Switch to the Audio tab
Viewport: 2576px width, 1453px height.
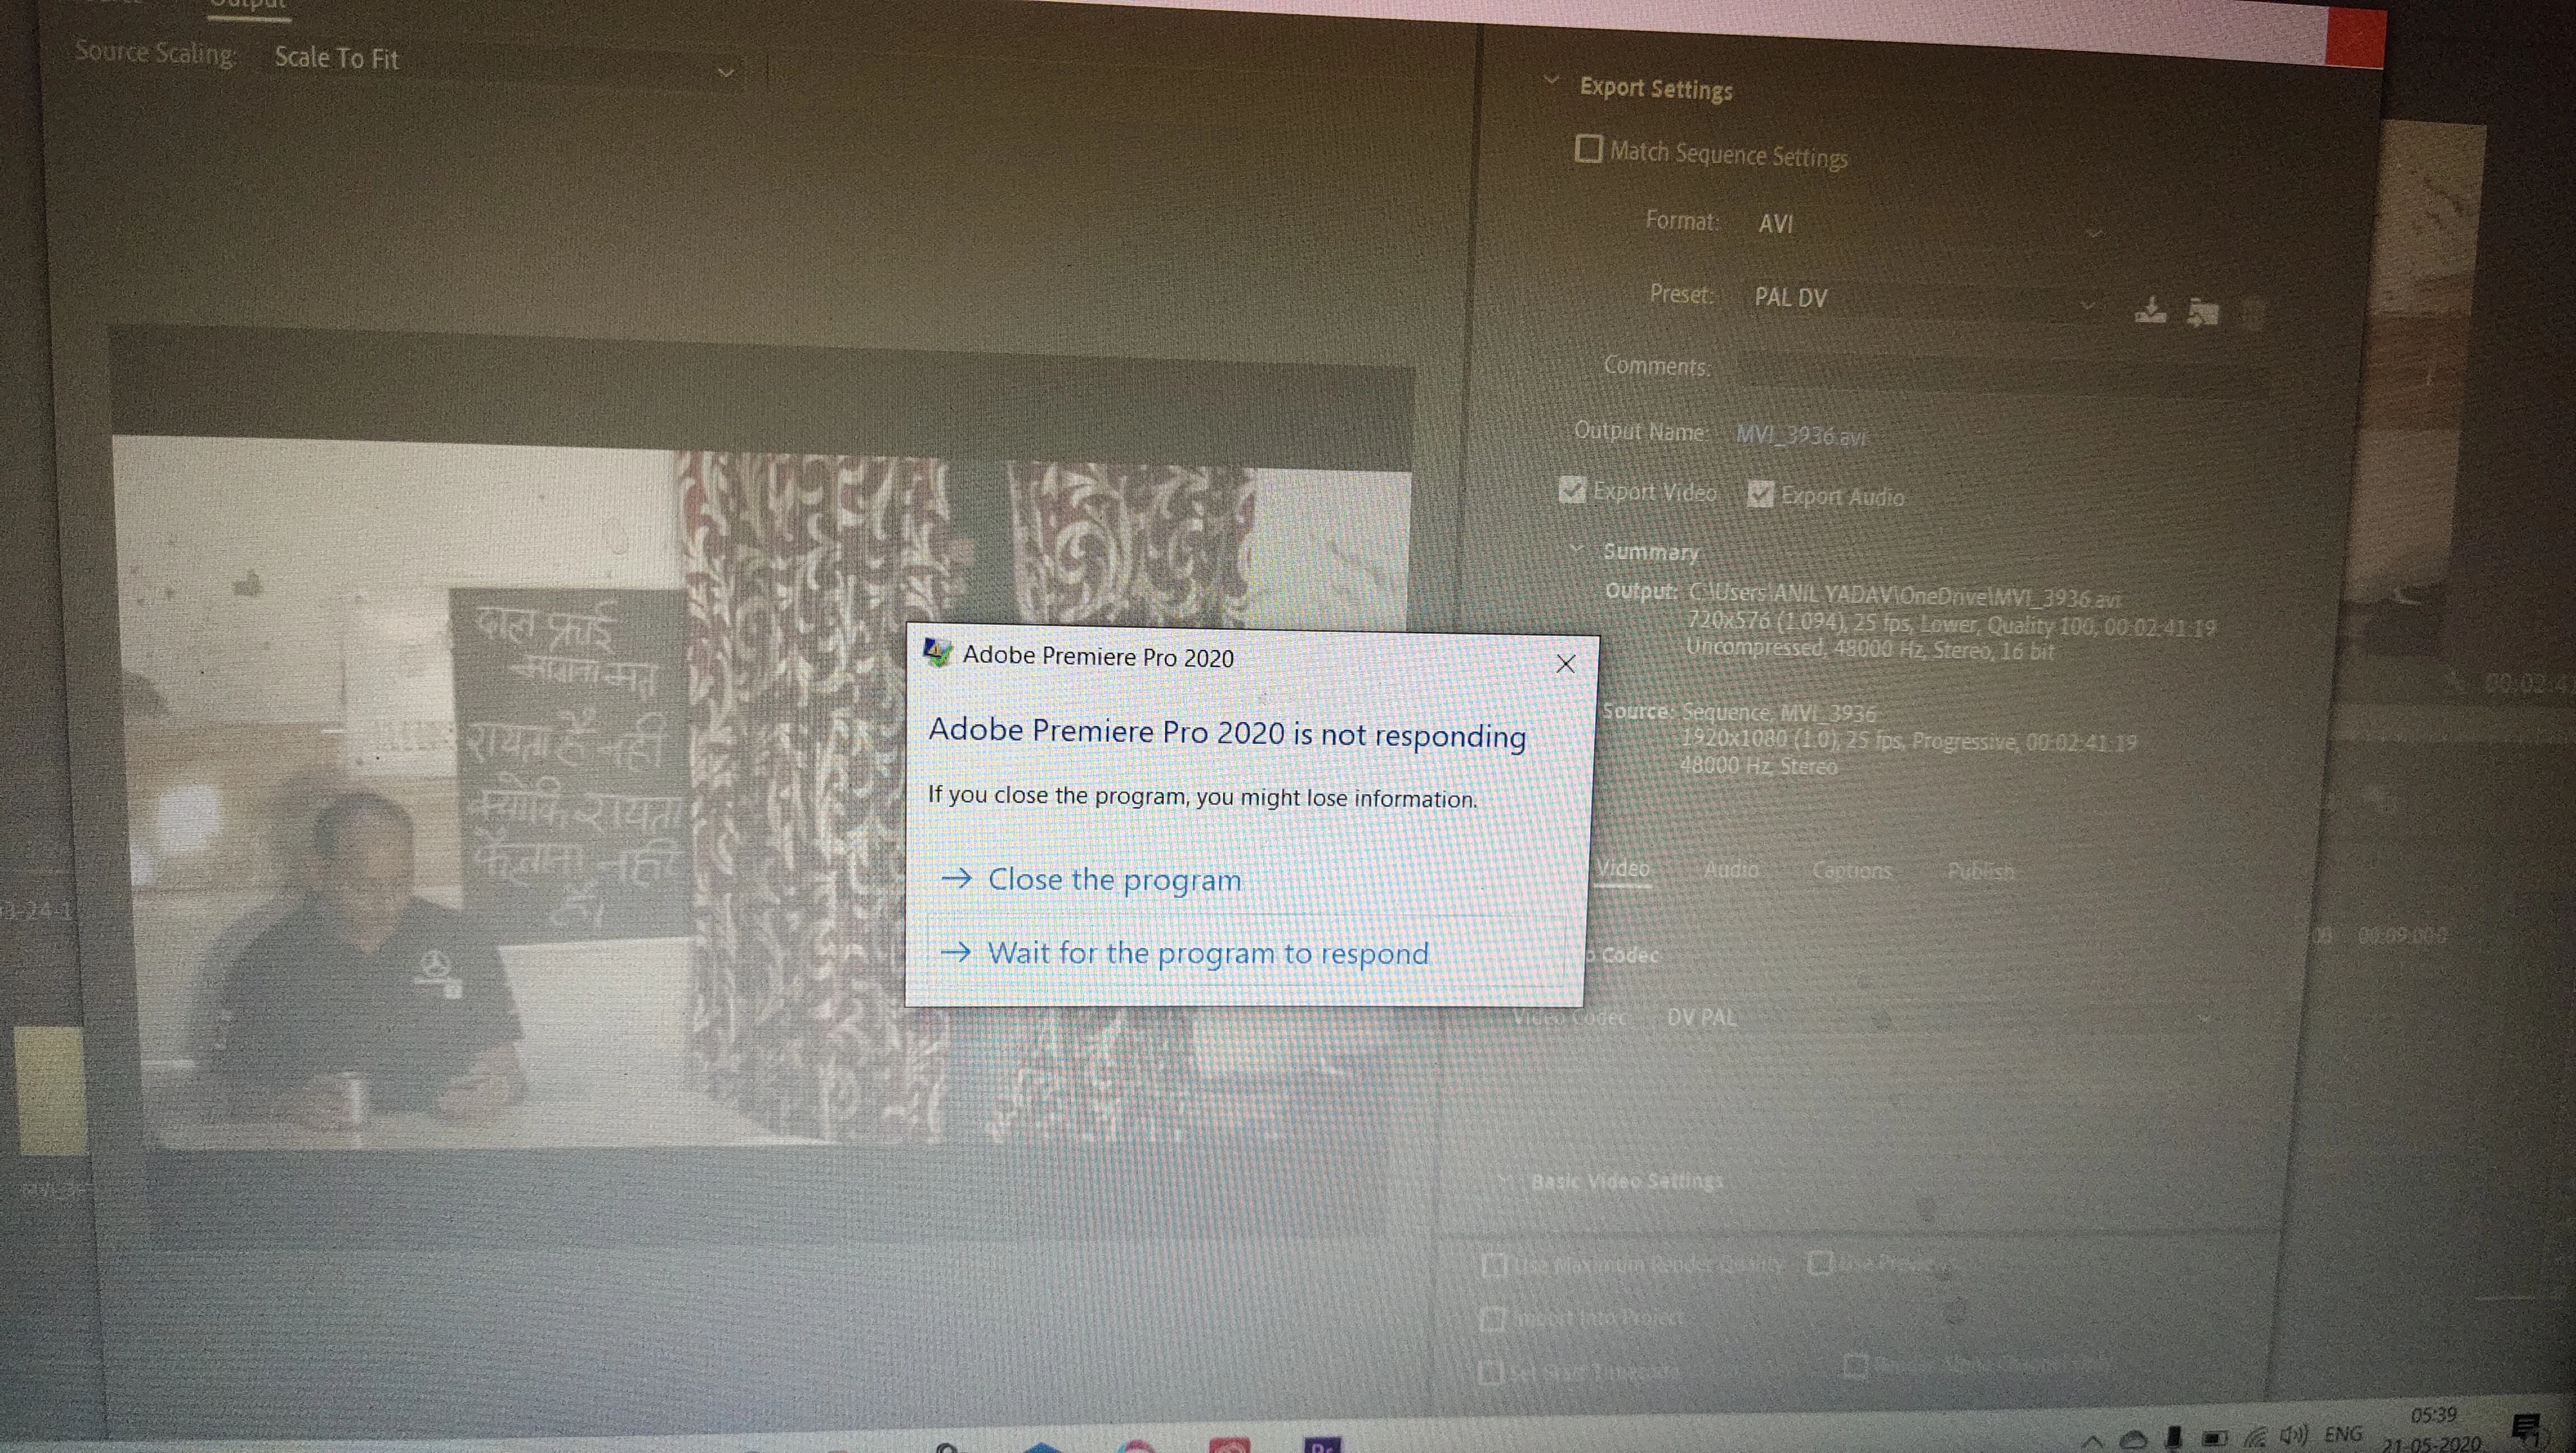pos(1731,870)
